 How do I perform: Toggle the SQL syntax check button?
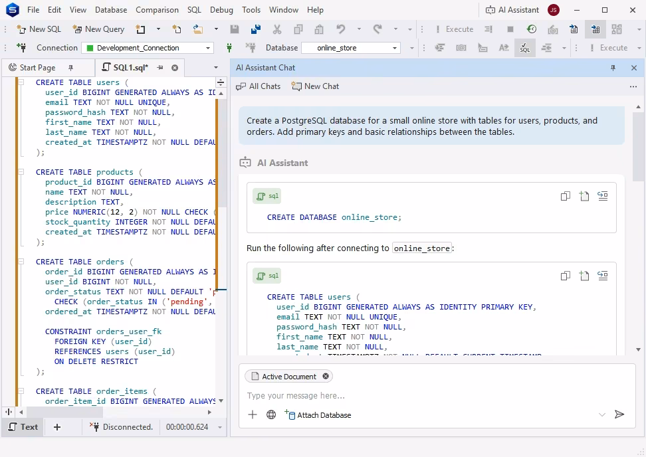525,48
